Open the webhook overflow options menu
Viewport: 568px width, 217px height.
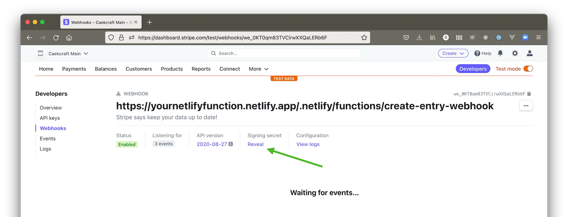pos(526,106)
